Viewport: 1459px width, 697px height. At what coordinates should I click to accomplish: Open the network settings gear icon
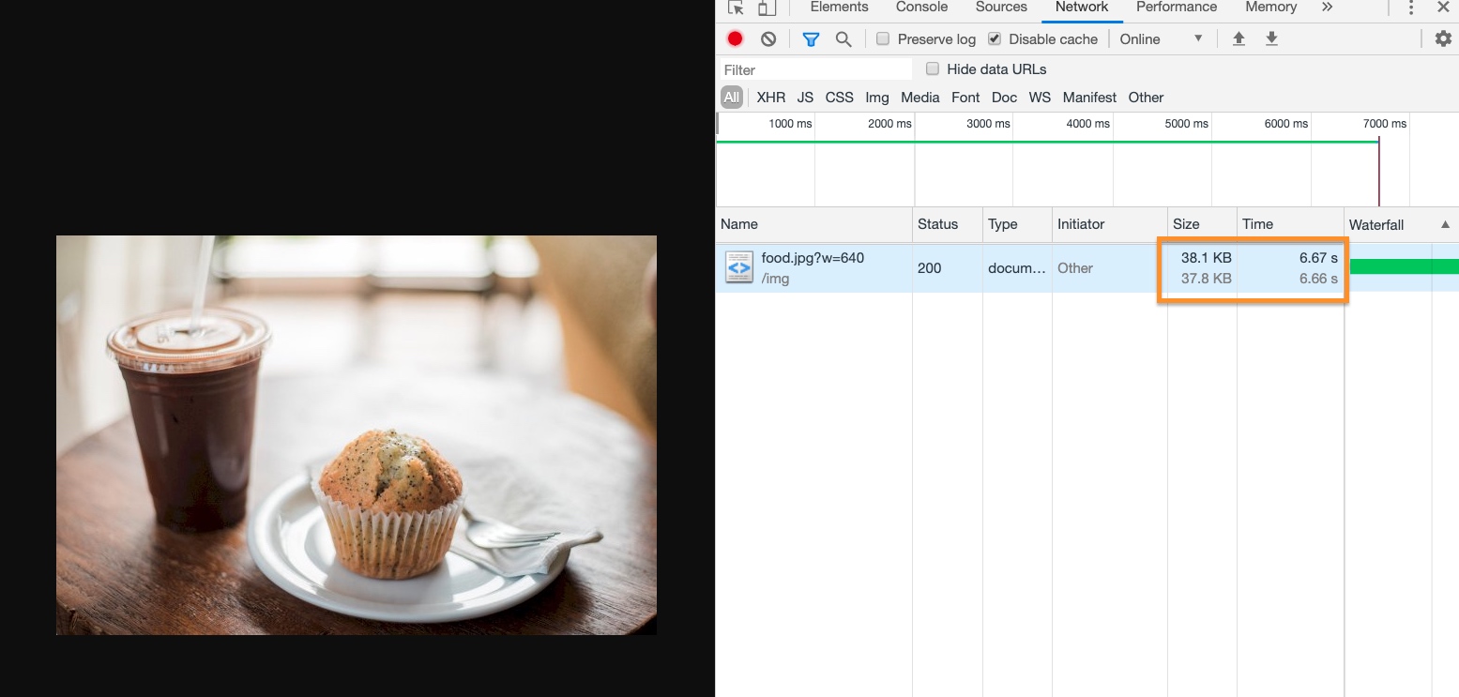pos(1443,38)
